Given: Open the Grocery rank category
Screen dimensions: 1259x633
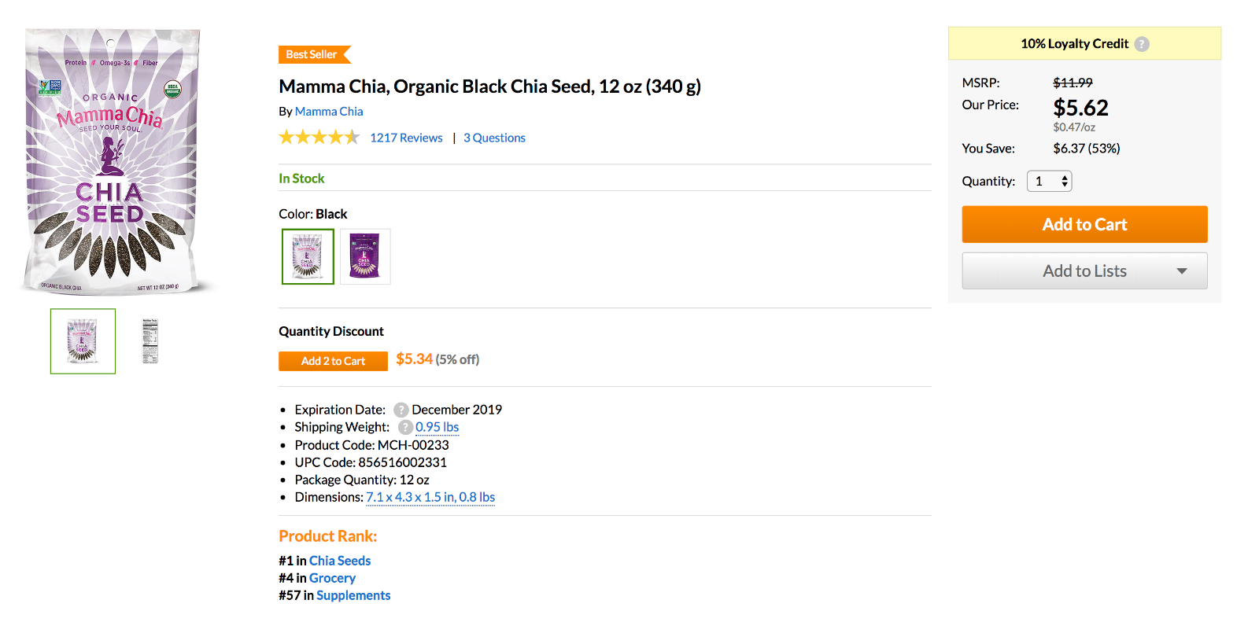Looking at the screenshot, I should (332, 578).
